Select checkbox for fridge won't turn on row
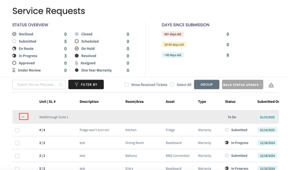 click(x=17, y=130)
